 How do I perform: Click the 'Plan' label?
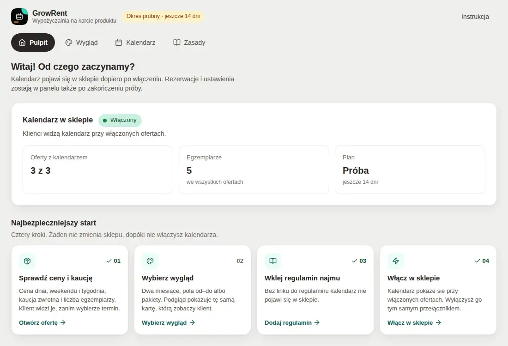349,158
